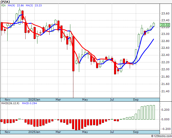The height and width of the screenshot is (138, 172).
Task: Click the 0.200 MACD axis label
Action: 165,110
